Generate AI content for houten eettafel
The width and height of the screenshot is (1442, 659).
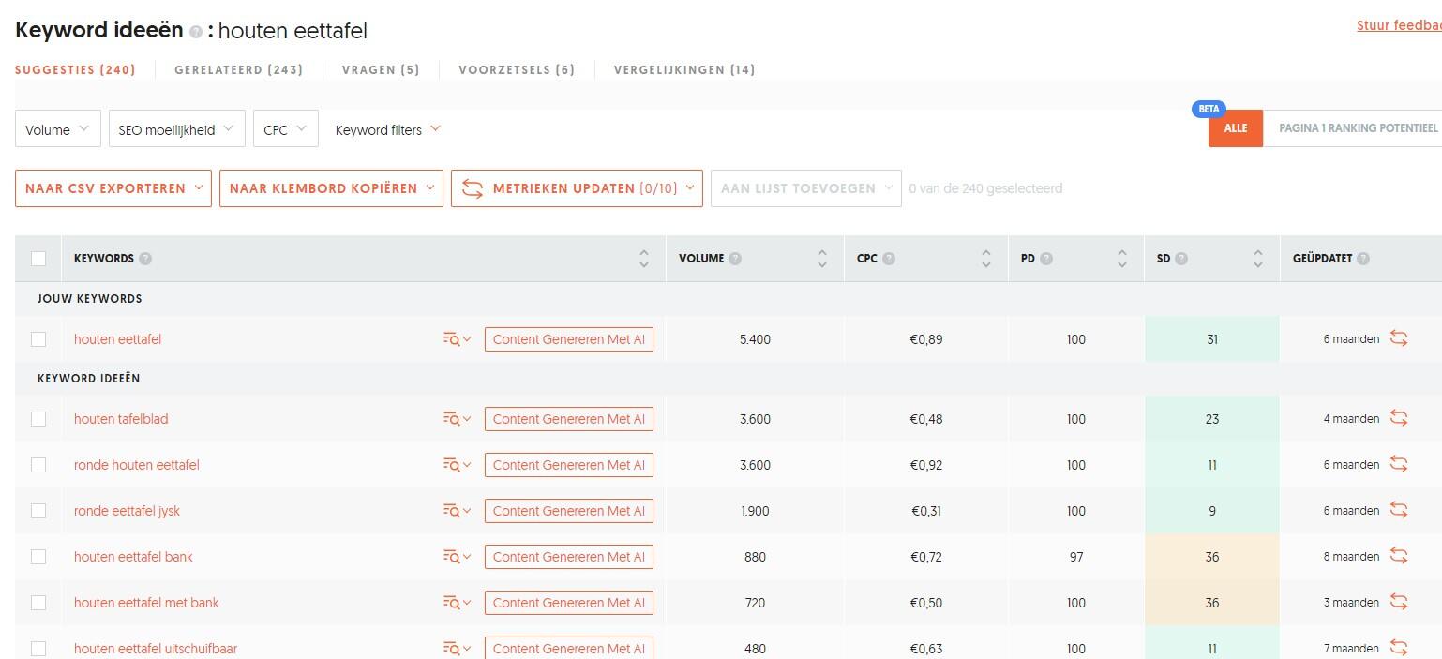569,339
